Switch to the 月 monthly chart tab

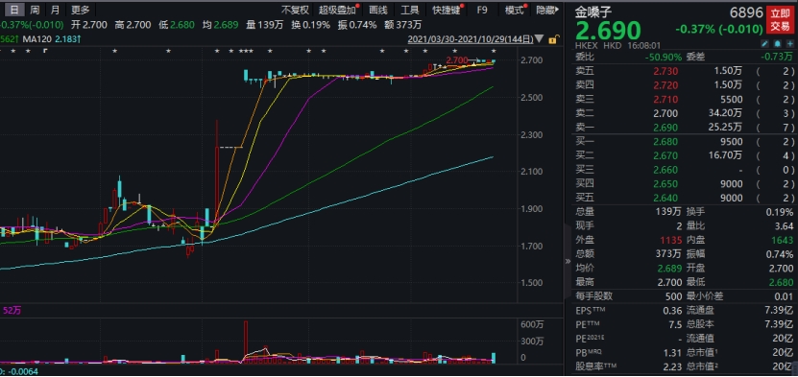56,10
